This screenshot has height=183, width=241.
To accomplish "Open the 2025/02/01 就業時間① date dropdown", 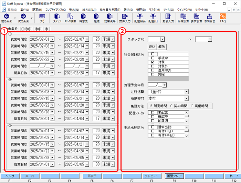I will 52,39.
